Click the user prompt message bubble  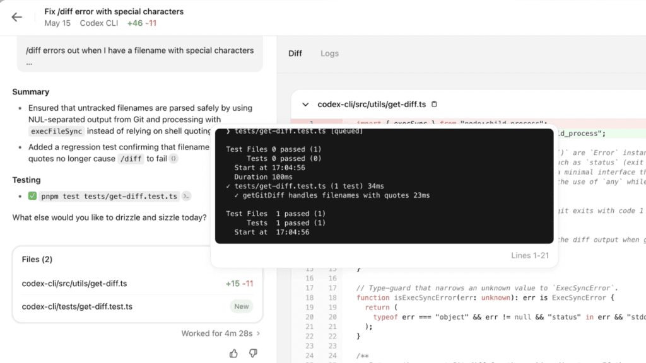[x=139, y=54]
